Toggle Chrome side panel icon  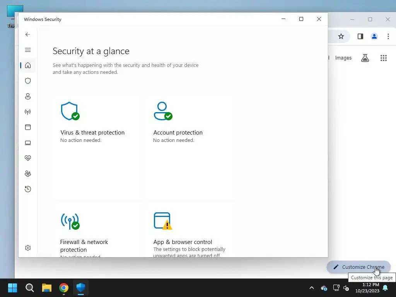360,36
